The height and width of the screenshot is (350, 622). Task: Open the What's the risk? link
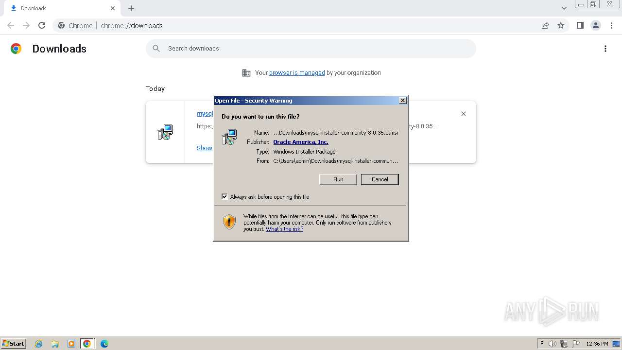[x=284, y=229]
